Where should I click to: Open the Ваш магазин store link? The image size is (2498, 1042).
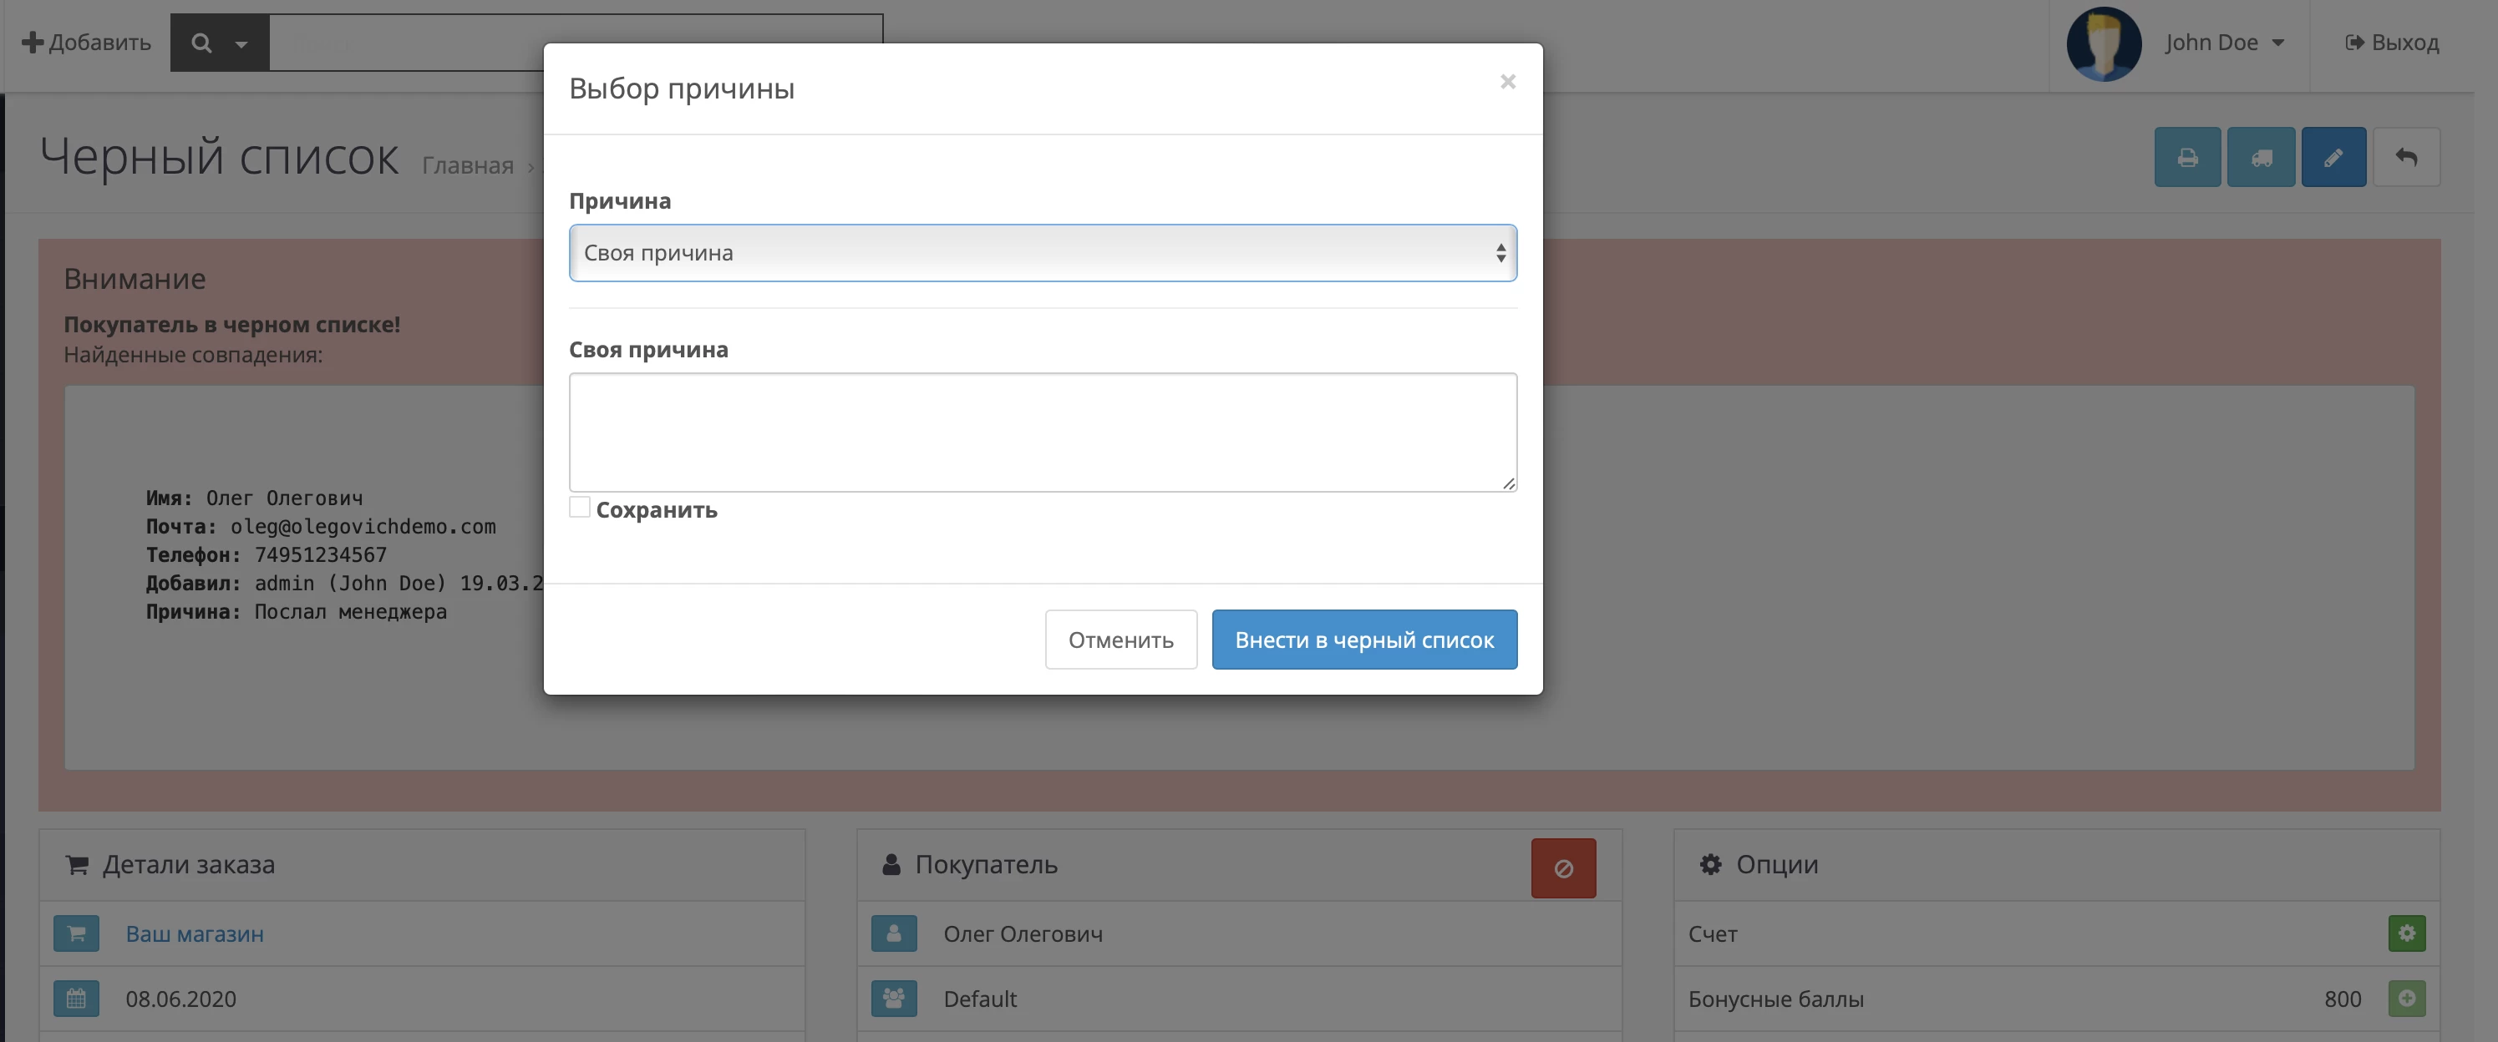(x=195, y=933)
